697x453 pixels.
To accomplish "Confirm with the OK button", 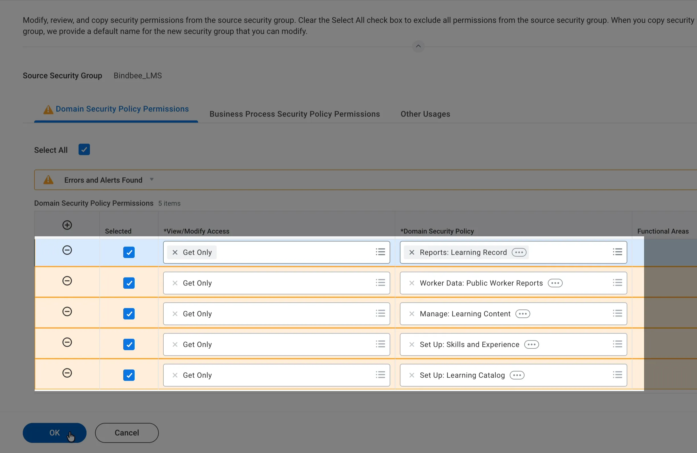I will [x=54, y=433].
